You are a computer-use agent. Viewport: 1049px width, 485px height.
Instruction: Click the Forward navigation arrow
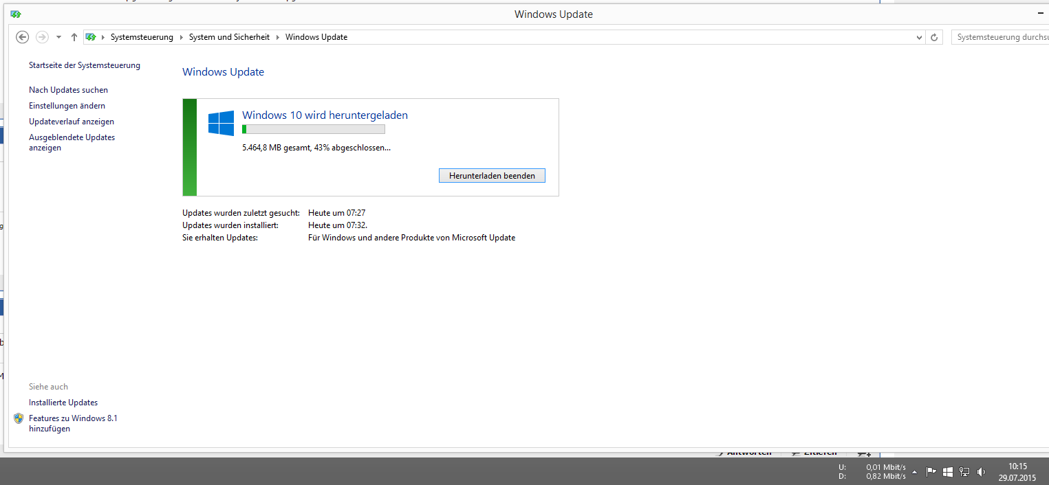click(x=42, y=37)
